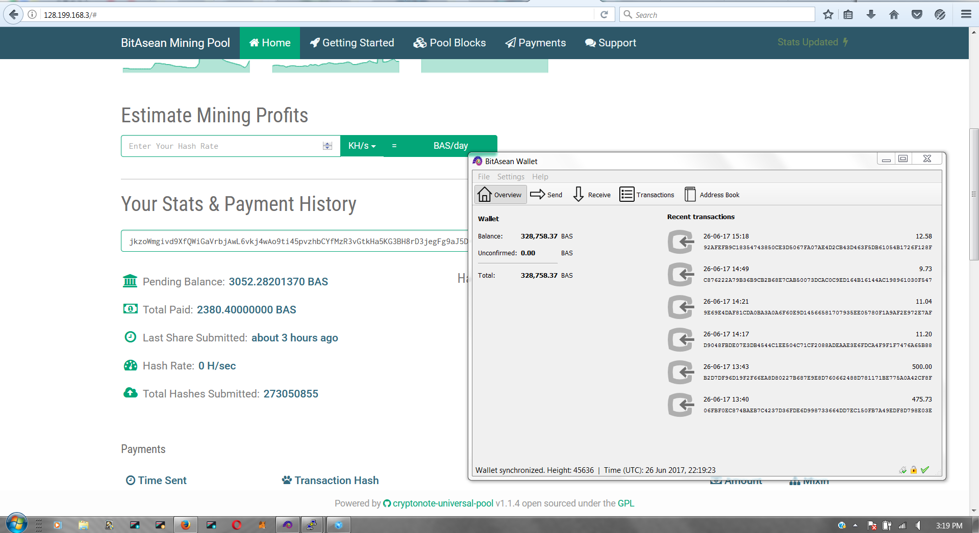Open the downloads arrow icon
The width and height of the screenshot is (979, 533).
(x=871, y=14)
